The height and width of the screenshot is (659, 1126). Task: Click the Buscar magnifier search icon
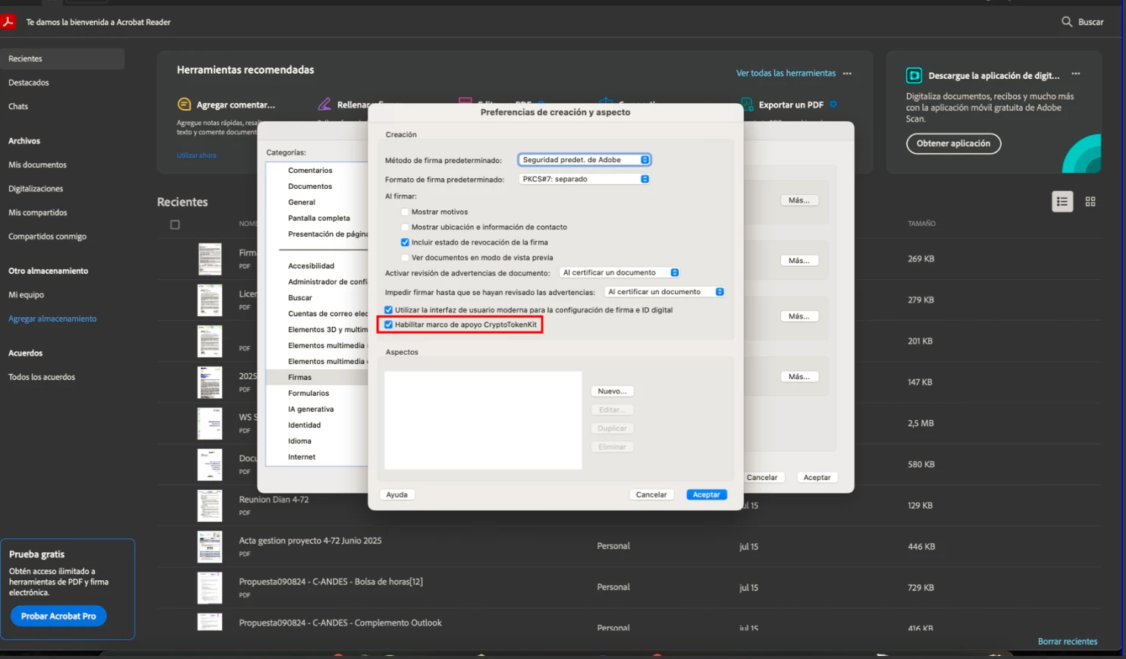coord(1067,22)
